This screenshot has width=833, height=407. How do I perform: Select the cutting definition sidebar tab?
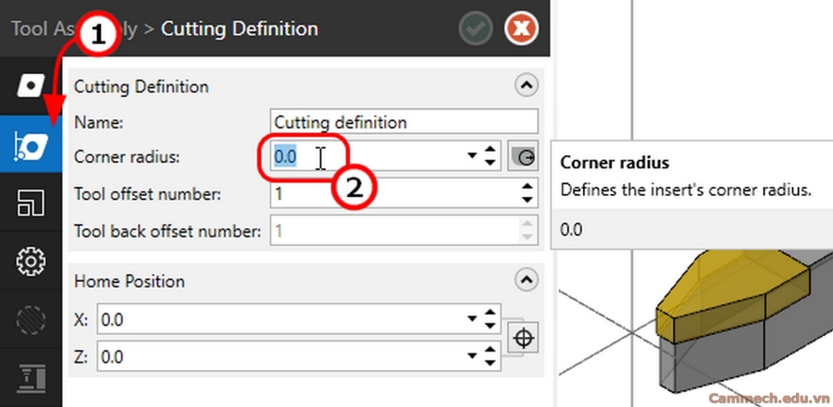pos(31,143)
